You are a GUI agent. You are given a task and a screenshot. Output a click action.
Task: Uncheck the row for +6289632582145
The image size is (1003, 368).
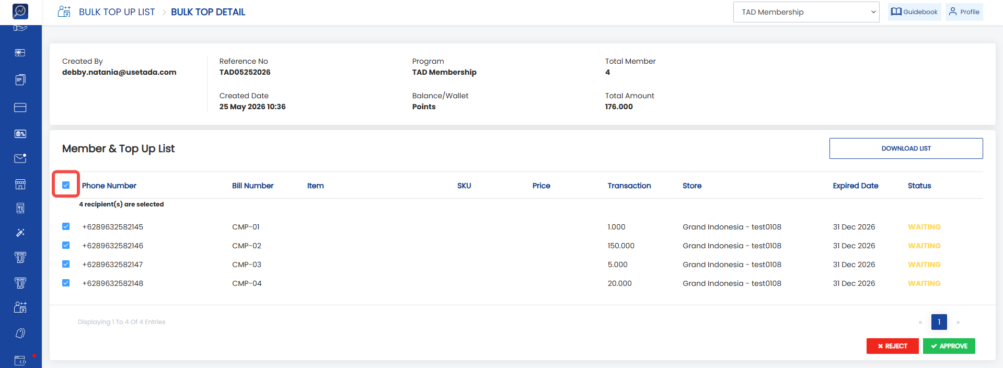click(x=66, y=226)
